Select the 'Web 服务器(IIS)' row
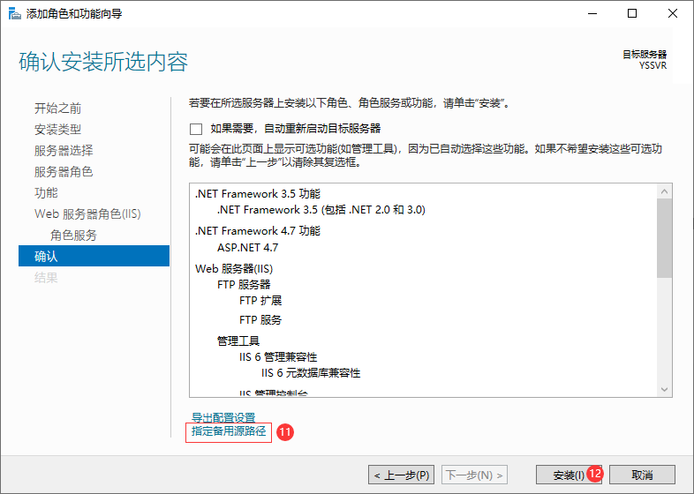This screenshot has width=694, height=494. coord(234,269)
